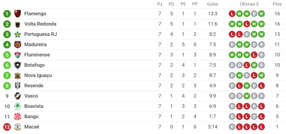Viewport: 286px width, 134px height.
Task: Click the red position 12 badge
Action: click(x=7, y=127)
